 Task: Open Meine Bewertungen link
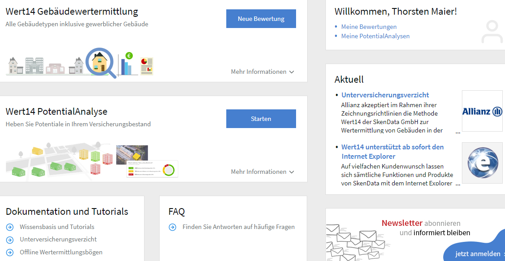369,27
